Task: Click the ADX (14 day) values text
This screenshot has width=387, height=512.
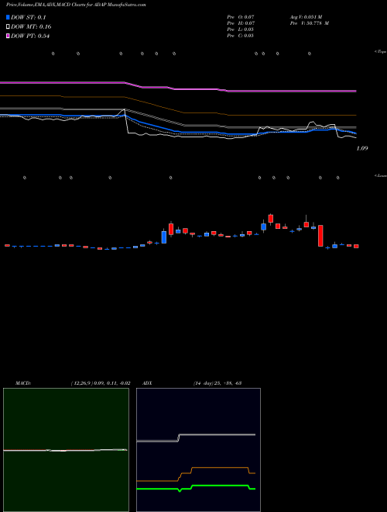Action: pos(217,383)
